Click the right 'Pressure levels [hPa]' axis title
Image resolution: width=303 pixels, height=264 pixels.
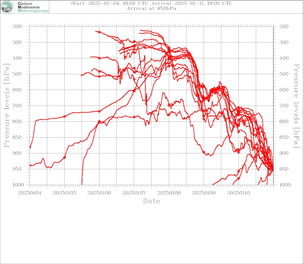(296, 106)
